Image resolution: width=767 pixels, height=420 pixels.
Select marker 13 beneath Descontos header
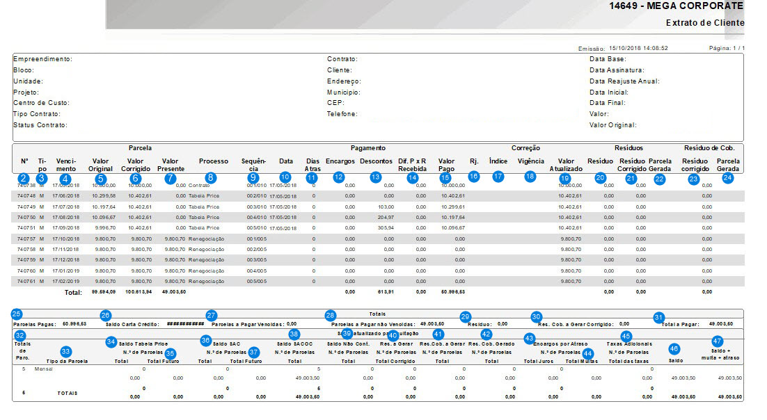tap(376, 178)
